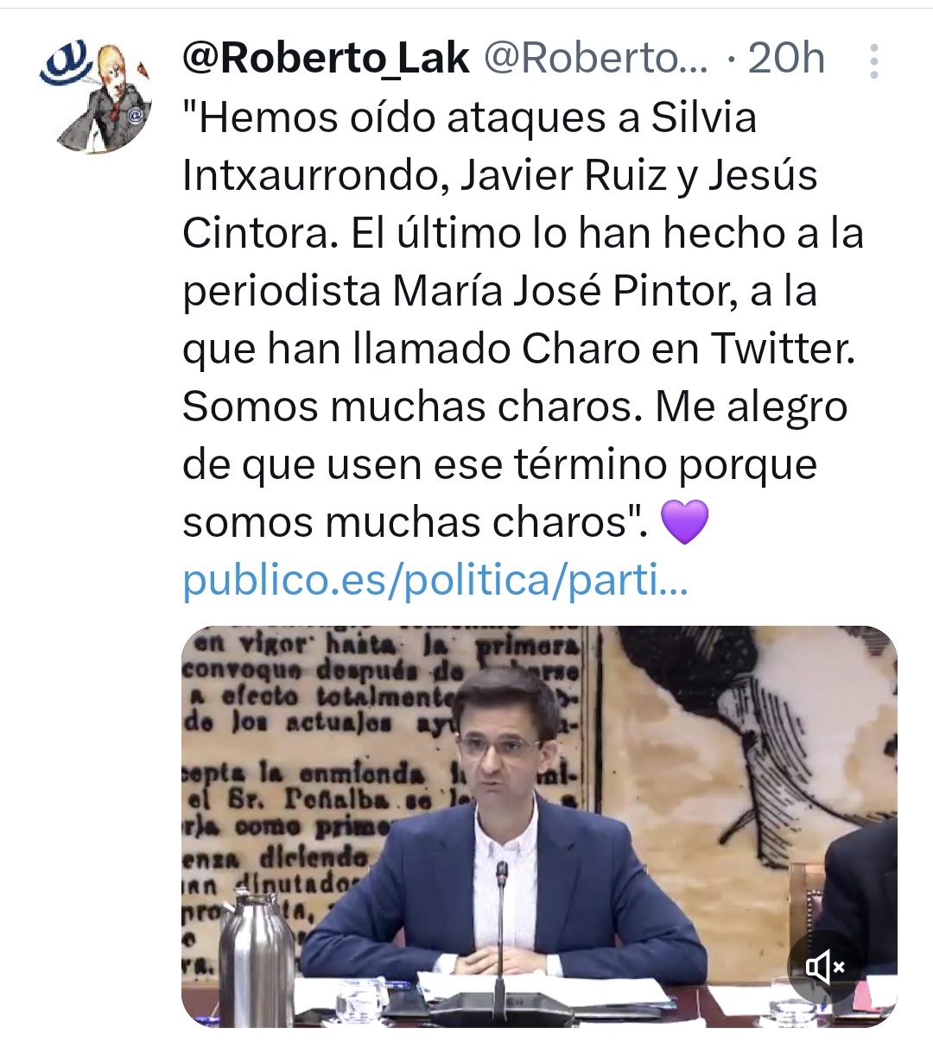Open the publico.es/politica link

tap(435, 581)
